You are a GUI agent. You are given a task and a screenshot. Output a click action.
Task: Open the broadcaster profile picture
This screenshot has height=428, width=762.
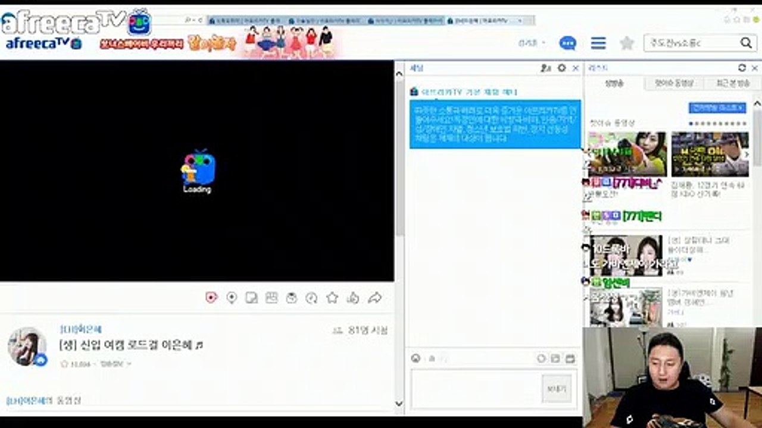click(x=27, y=347)
